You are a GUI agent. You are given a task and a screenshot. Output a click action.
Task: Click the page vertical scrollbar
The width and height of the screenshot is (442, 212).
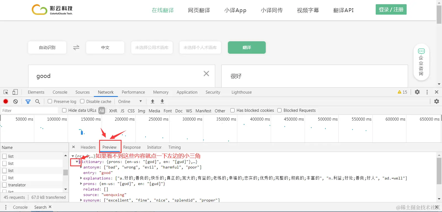(x=439, y=15)
